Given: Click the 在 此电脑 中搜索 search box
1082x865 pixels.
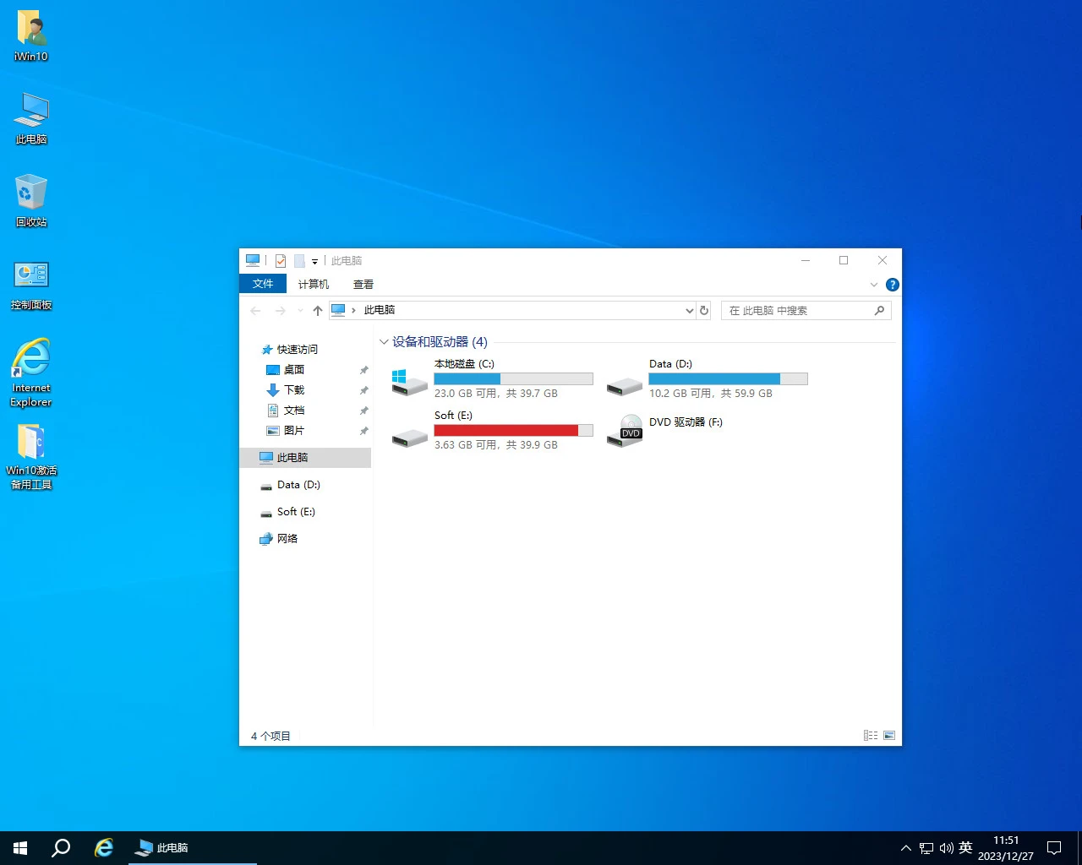Looking at the screenshot, I should [x=806, y=311].
